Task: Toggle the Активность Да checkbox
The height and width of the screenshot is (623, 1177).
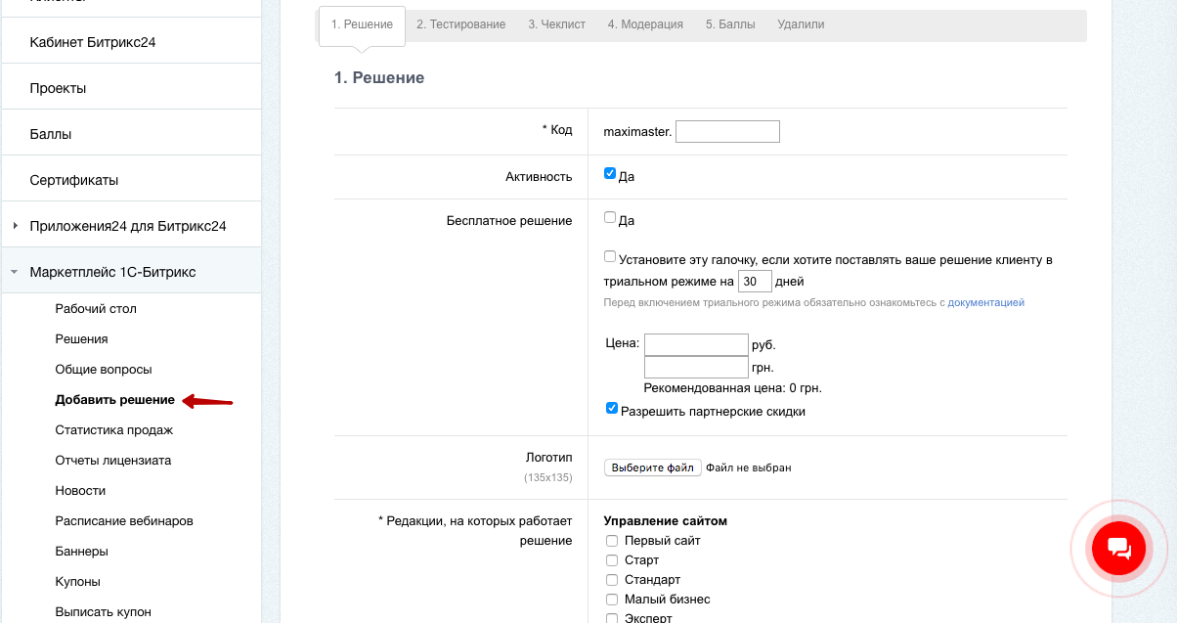Action: pyautogui.click(x=610, y=174)
